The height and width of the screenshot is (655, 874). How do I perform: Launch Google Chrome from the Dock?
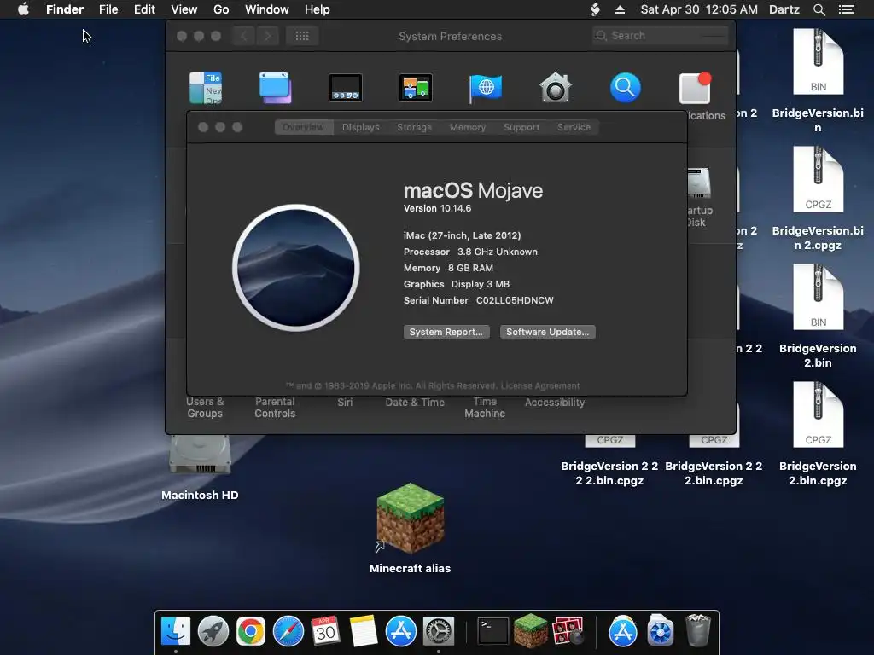click(251, 632)
